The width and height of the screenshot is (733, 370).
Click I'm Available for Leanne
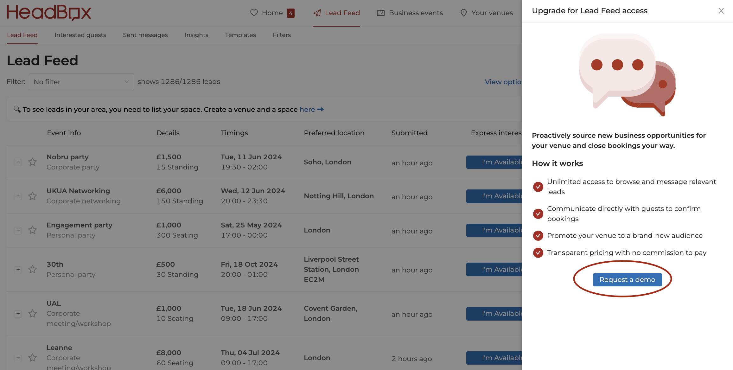click(494, 358)
